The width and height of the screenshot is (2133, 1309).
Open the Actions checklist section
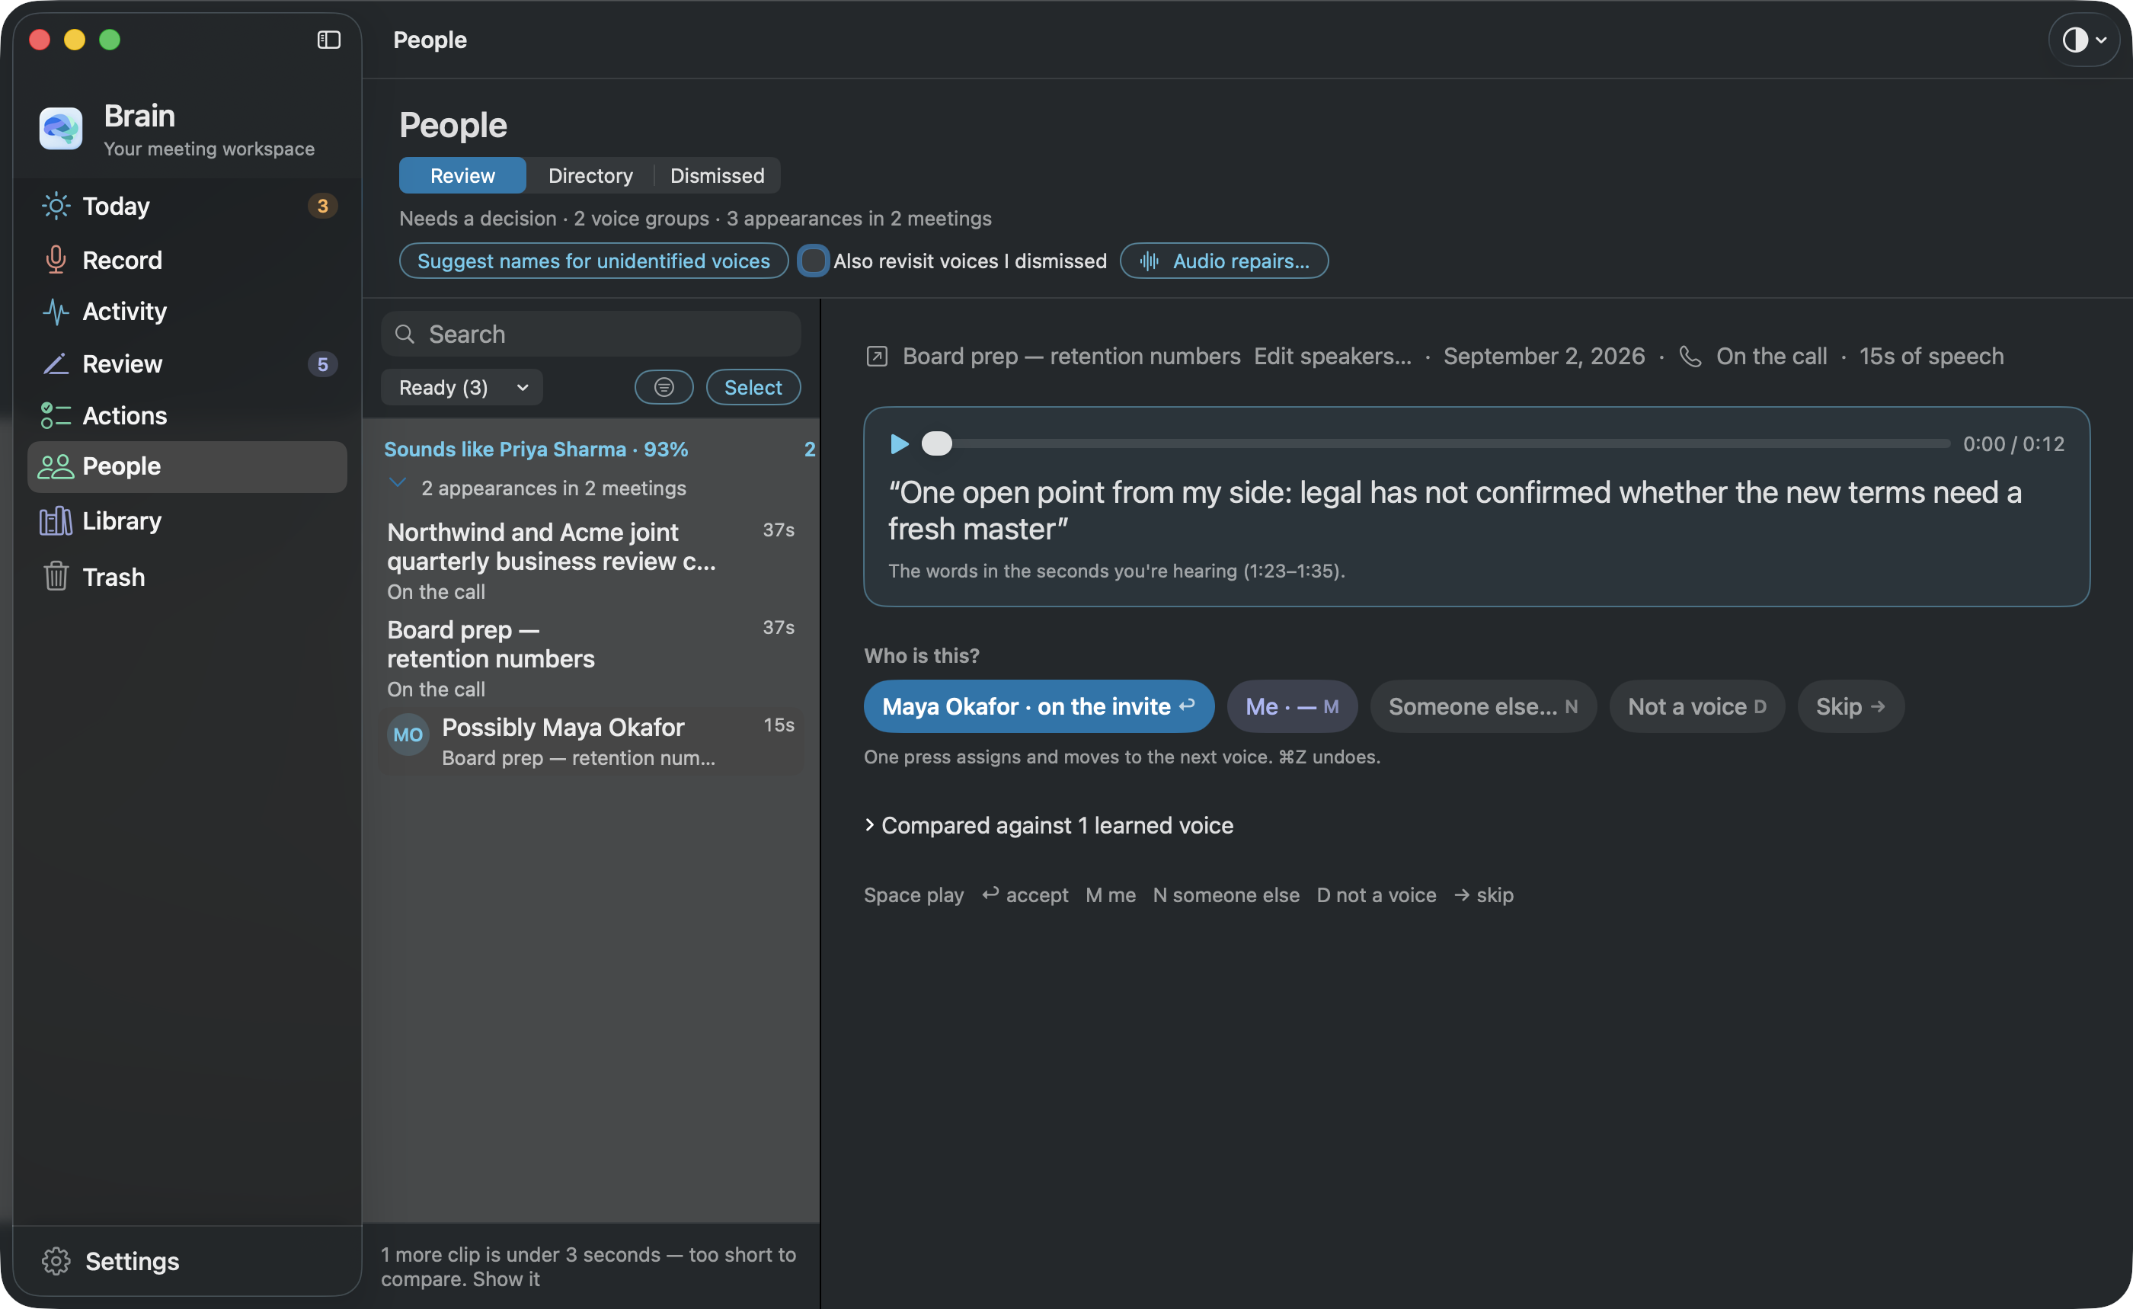point(187,415)
